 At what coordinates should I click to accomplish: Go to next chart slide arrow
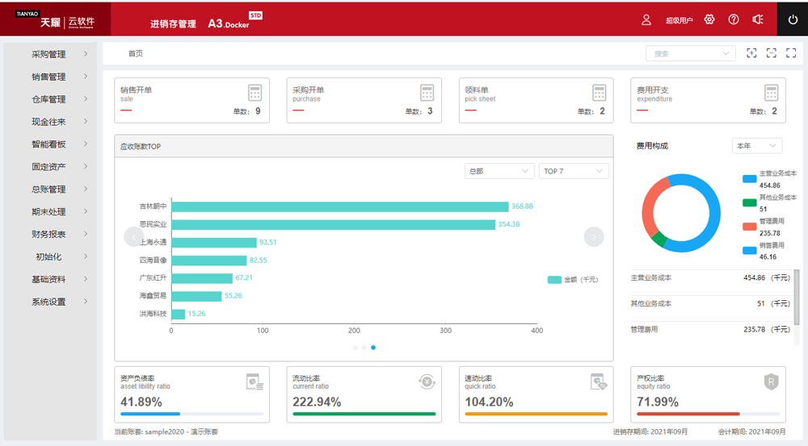coord(594,236)
